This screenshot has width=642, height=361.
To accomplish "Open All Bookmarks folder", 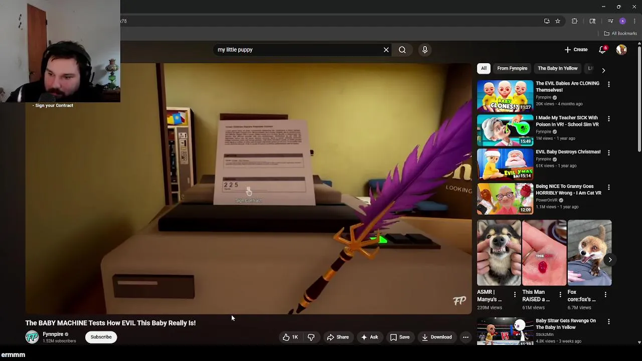I will tap(620, 34).
